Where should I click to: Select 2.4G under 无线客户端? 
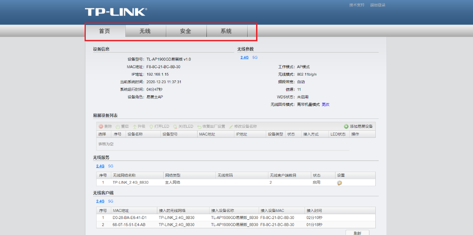coord(100,201)
